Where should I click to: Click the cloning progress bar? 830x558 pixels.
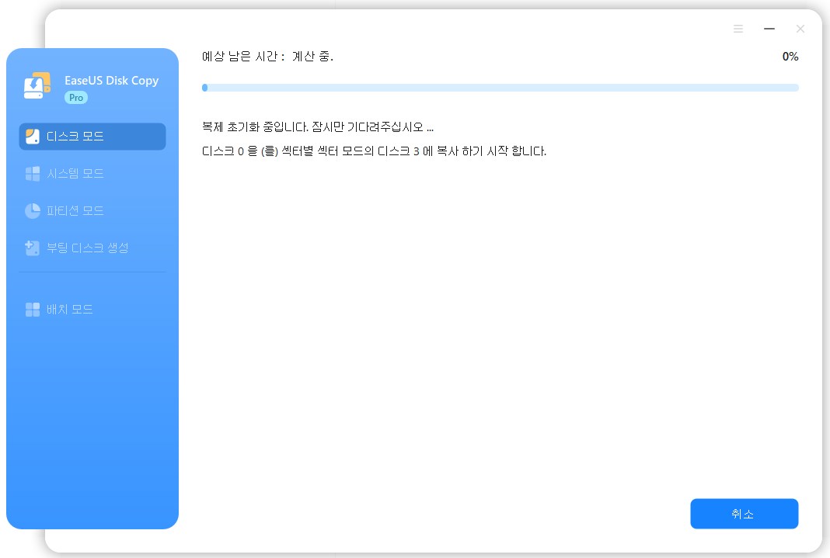click(500, 88)
